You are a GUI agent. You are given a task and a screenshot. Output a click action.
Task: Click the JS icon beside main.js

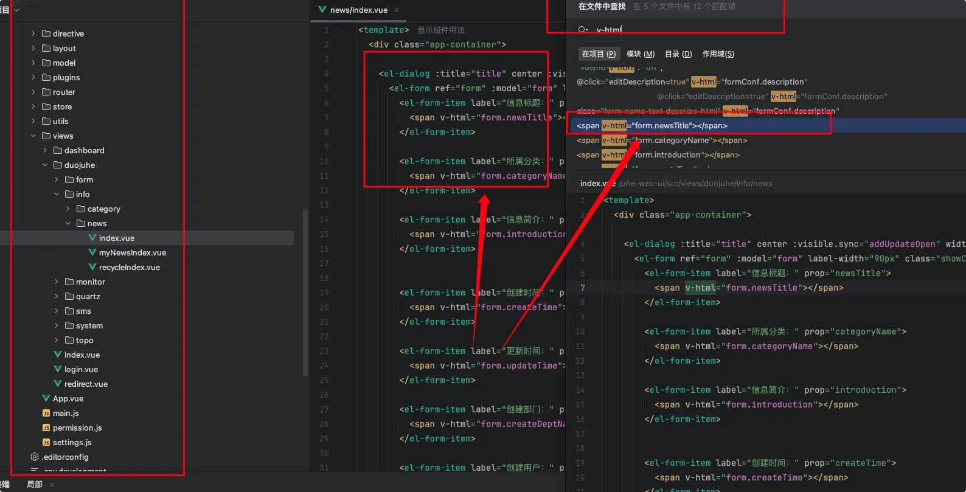(46, 413)
